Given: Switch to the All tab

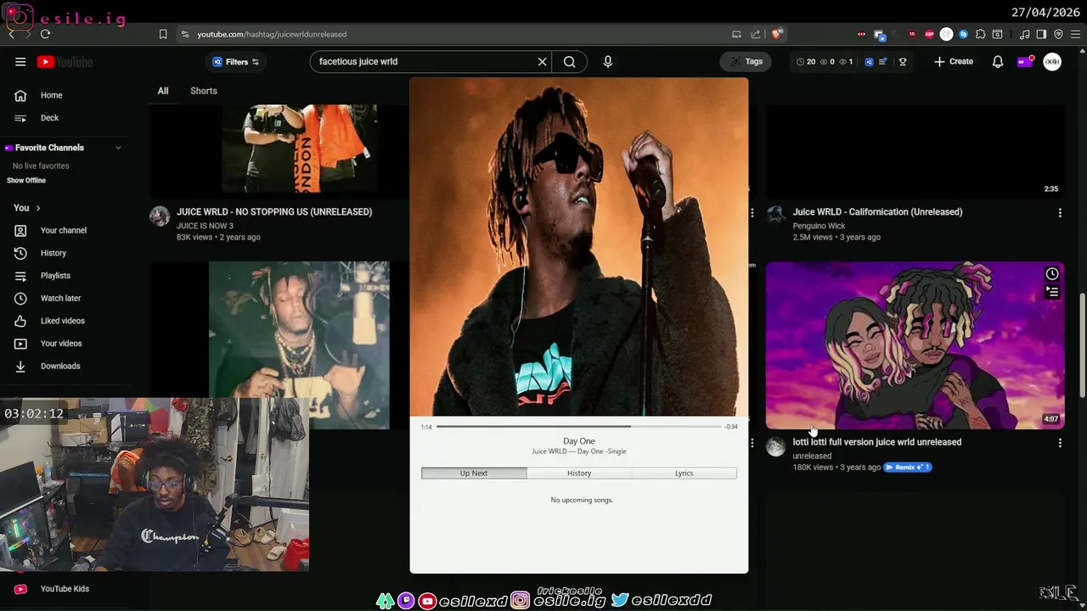Looking at the screenshot, I should point(163,91).
